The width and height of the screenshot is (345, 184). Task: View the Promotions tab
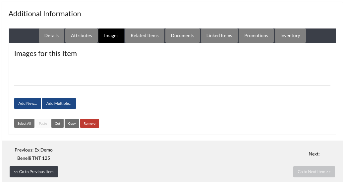(256, 35)
